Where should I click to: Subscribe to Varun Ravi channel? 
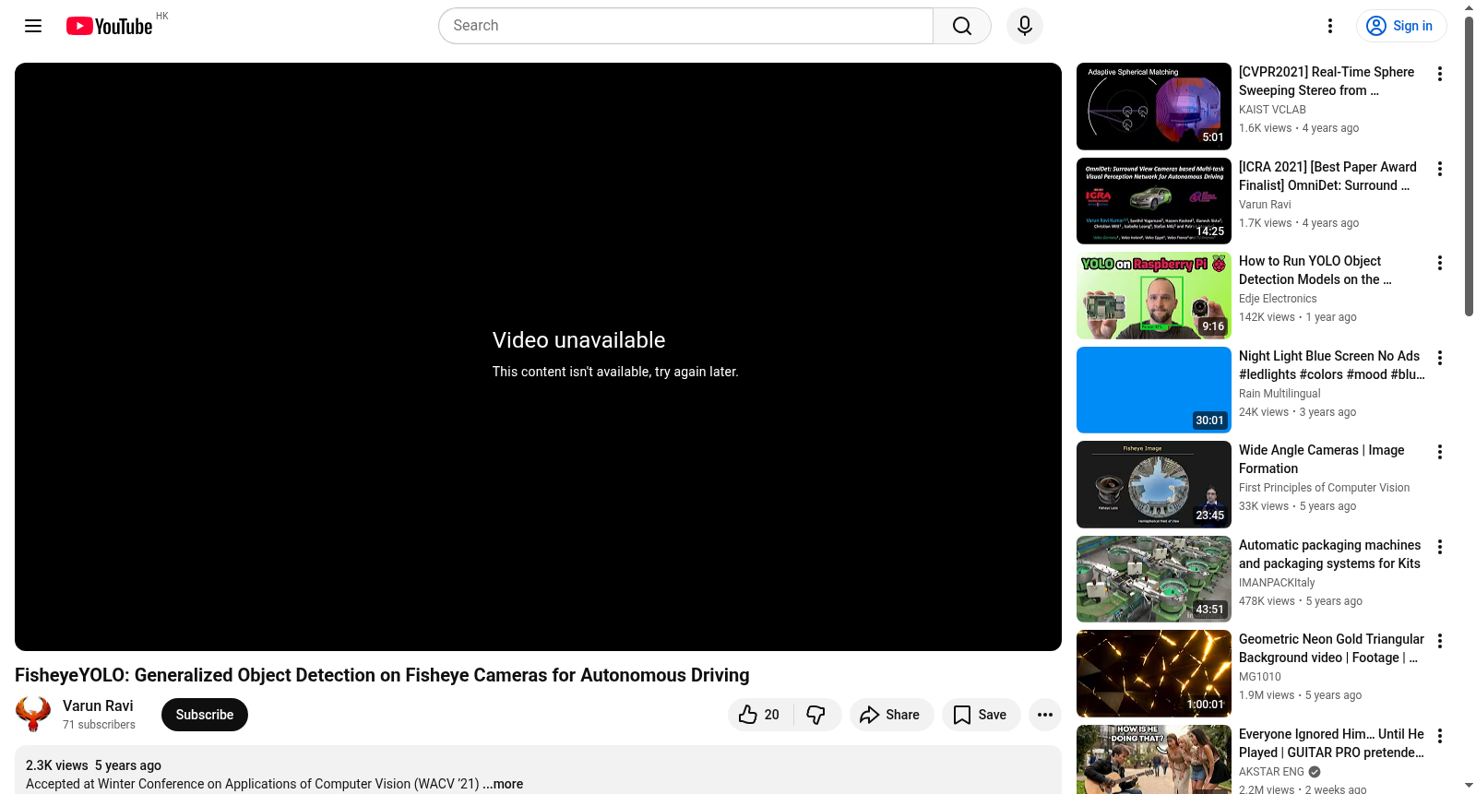click(x=205, y=715)
